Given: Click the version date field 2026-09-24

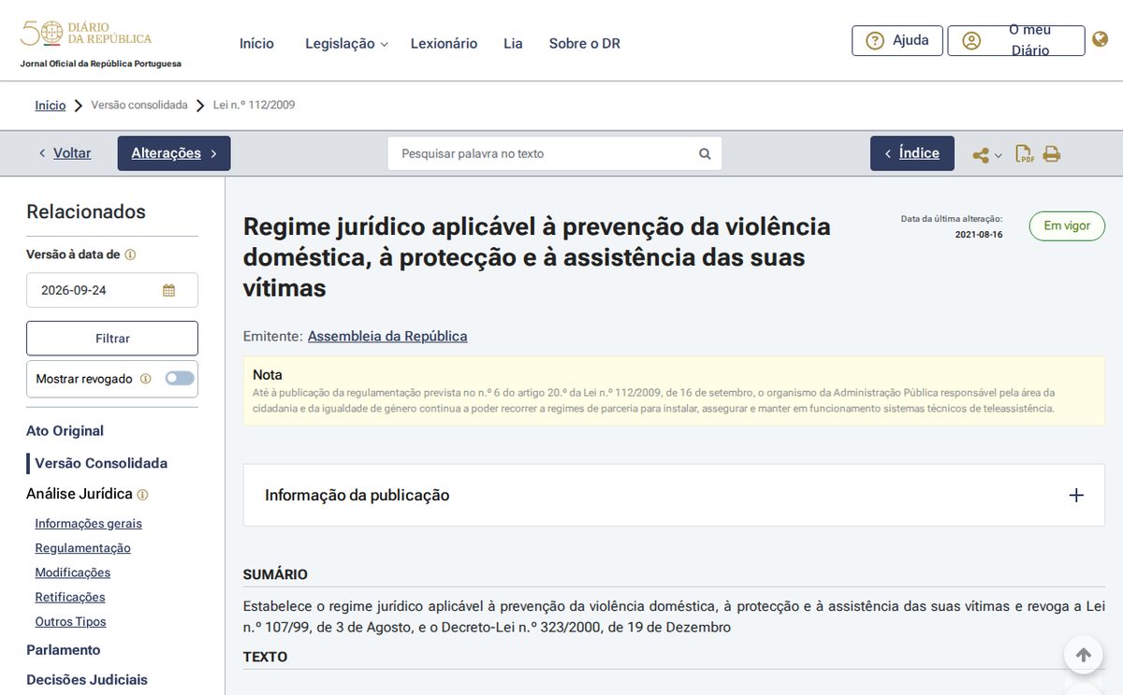Looking at the screenshot, I should (112, 290).
